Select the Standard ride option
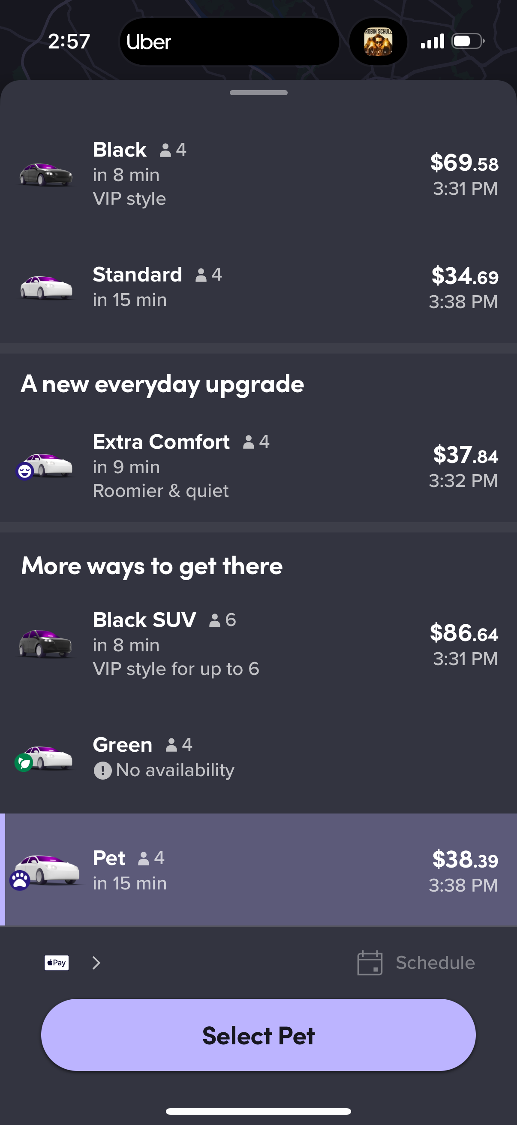This screenshot has width=517, height=1125. tap(258, 287)
